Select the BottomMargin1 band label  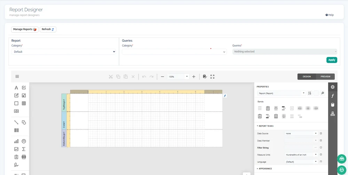click(x=64, y=138)
